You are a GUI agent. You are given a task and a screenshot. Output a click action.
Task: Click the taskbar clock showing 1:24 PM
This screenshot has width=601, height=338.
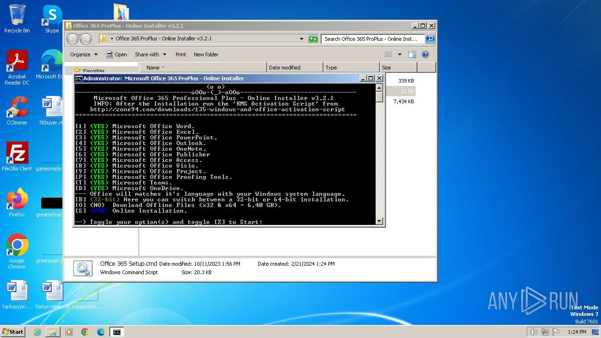tap(577, 332)
